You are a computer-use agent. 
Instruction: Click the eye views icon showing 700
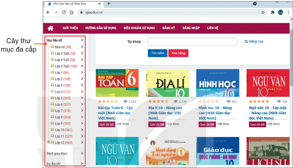click(x=279, y=101)
